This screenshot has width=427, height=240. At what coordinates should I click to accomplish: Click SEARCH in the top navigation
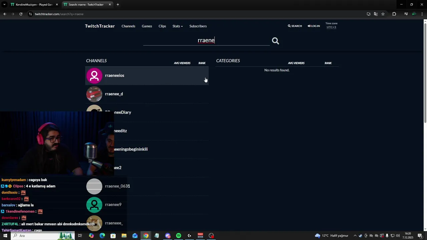(x=295, y=26)
